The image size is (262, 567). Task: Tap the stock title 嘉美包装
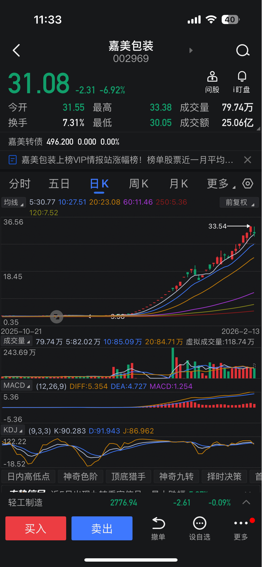pos(131,46)
